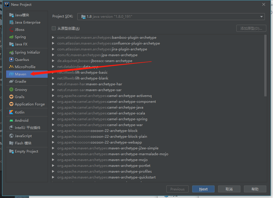
Task: Open the Project SDK dropdown
Action: [x=171, y=17]
